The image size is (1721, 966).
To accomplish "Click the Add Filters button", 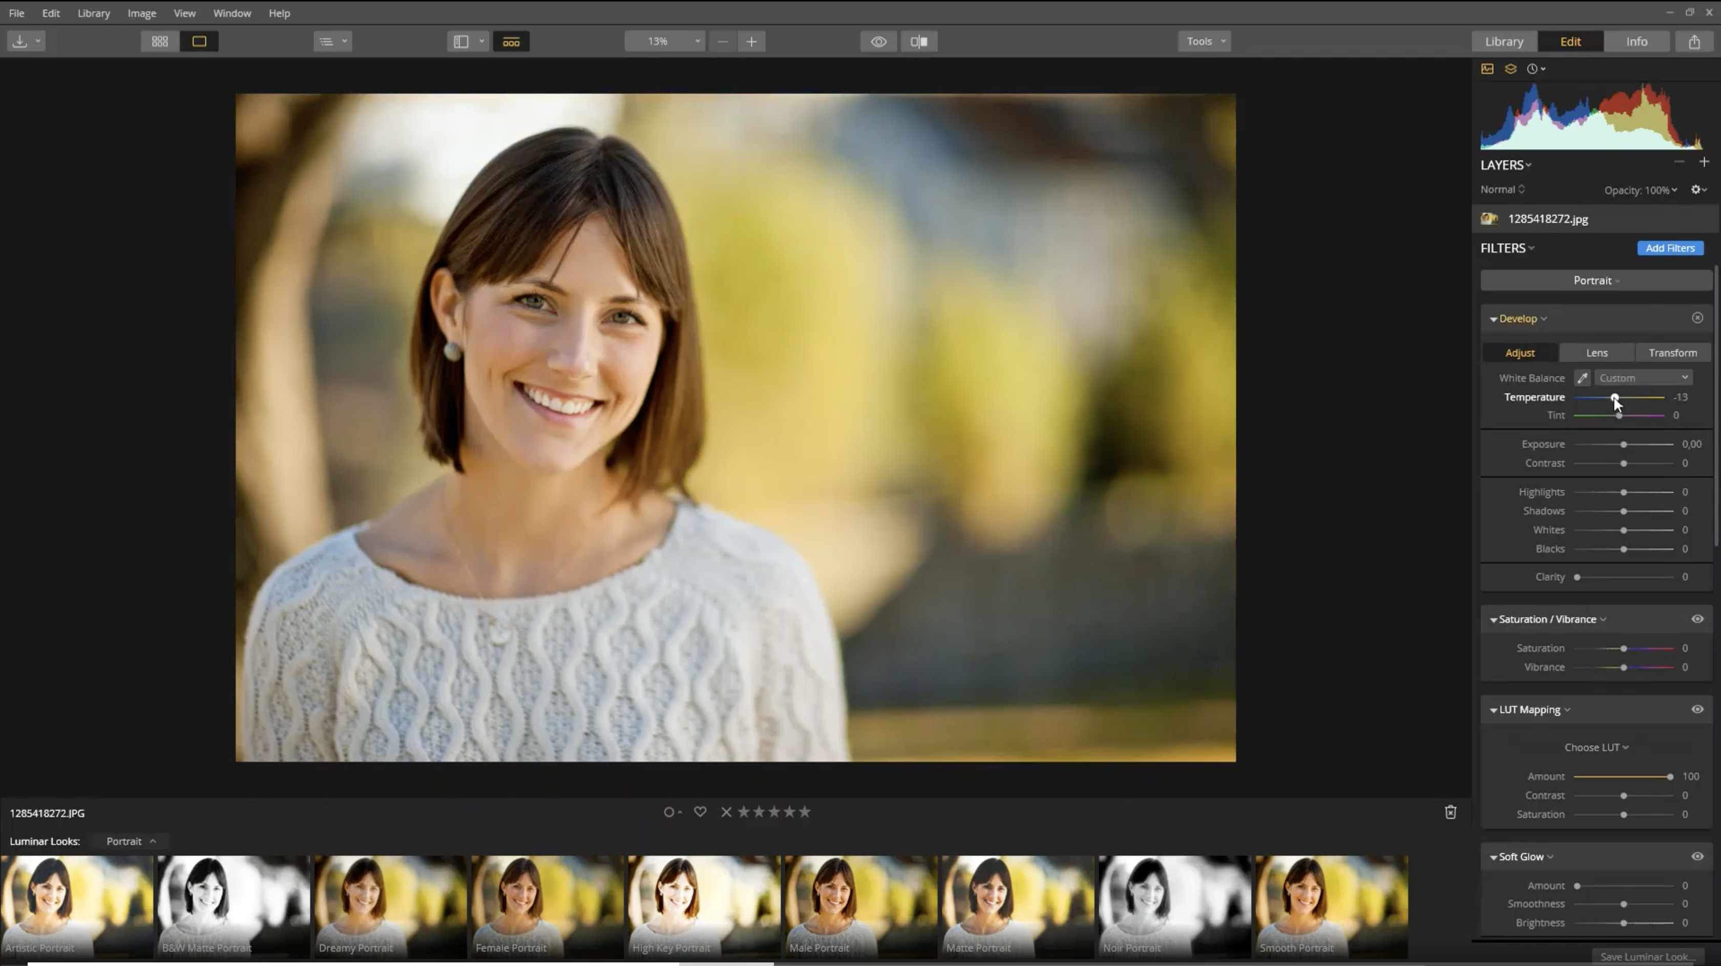I will [1670, 248].
